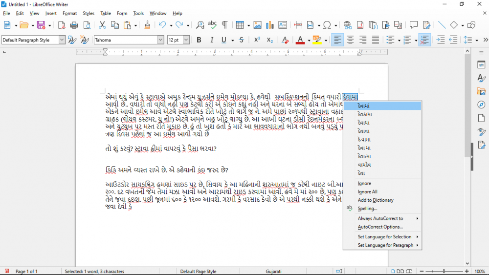Toggle Print Preview icon
Image resolution: width=489 pixels, height=275 pixels.
tap(87, 25)
